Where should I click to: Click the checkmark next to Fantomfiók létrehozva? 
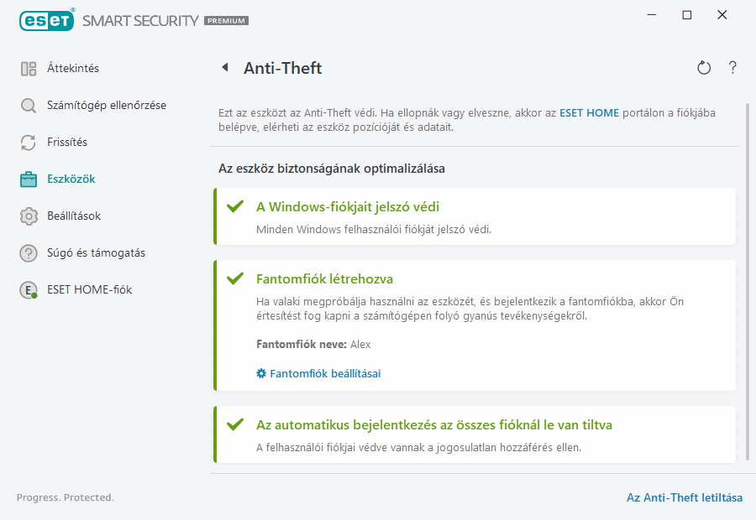click(235, 280)
